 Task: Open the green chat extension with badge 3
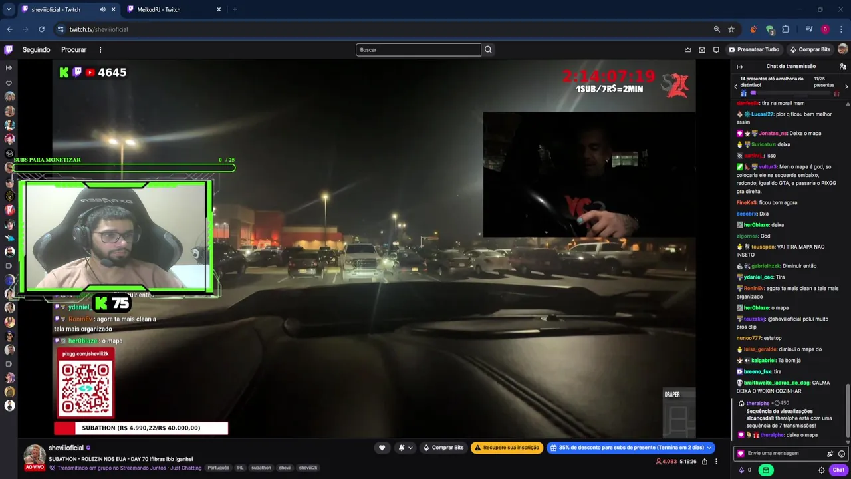(769, 29)
